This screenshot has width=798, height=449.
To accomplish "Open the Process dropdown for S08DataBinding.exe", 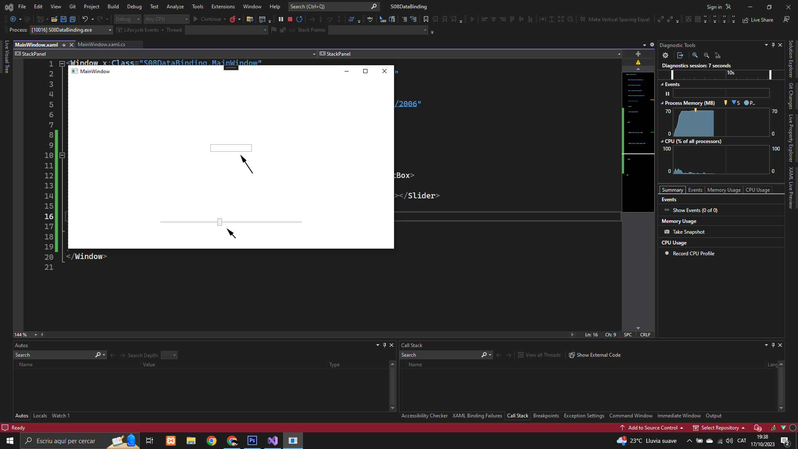I will pyautogui.click(x=110, y=30).
